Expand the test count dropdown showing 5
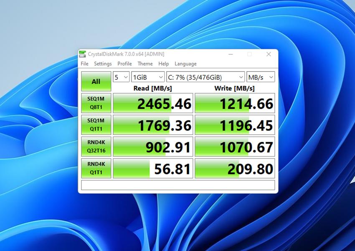 click(x=121, y=77)
